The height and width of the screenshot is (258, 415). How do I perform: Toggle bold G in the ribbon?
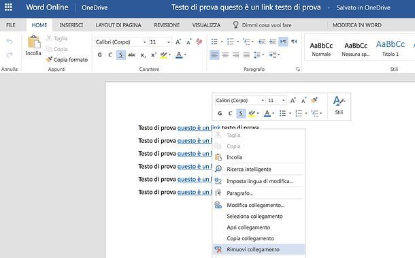click(x=100, y=55)
